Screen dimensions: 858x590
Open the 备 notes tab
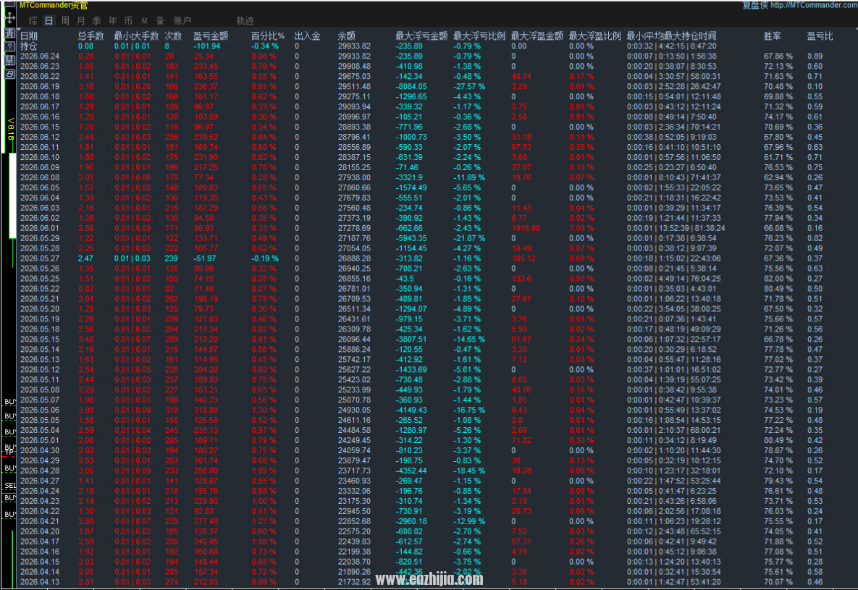click(x=160, y=21)
